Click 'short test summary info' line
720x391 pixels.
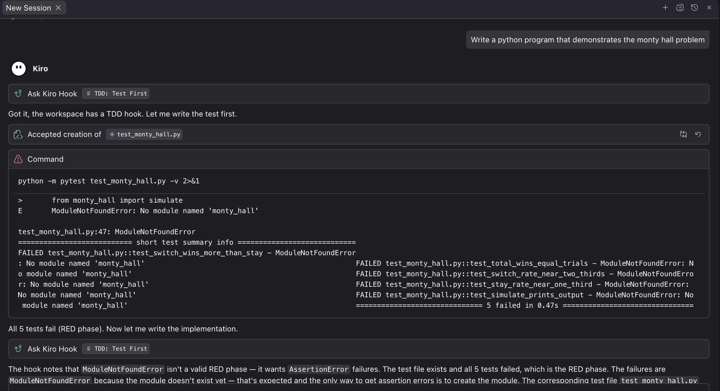tap(187, 242)
